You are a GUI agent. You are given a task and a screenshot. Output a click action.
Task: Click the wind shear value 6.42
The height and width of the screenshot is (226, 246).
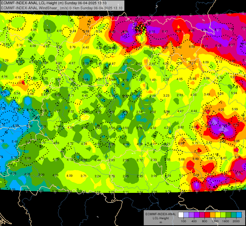pos(179,47)
